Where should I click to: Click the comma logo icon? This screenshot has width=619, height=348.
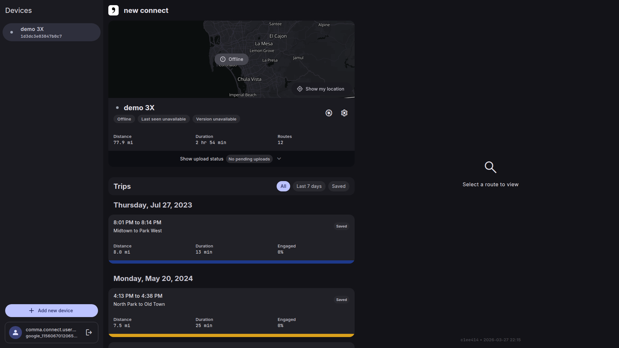coord(113,10)
